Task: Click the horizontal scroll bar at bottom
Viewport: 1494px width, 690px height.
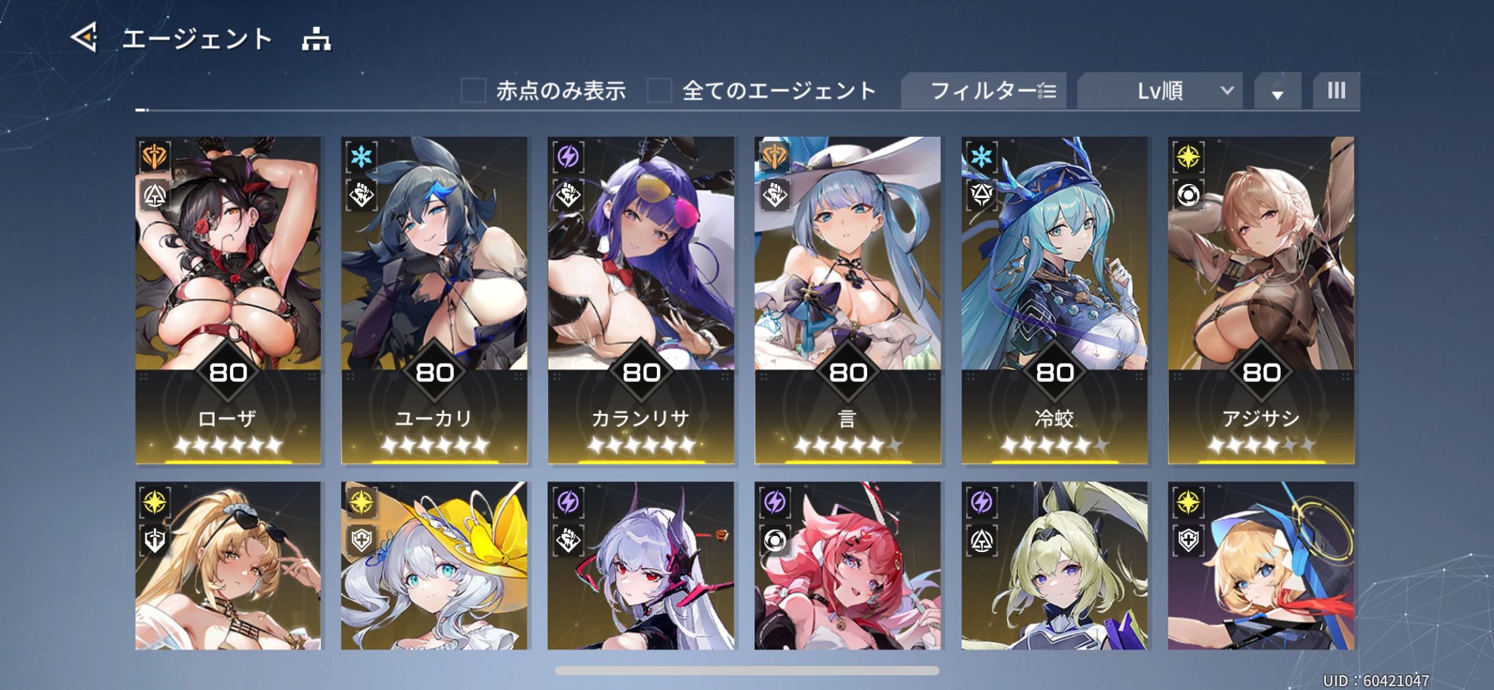Action: pyautogui.click(x=747, y=670)
